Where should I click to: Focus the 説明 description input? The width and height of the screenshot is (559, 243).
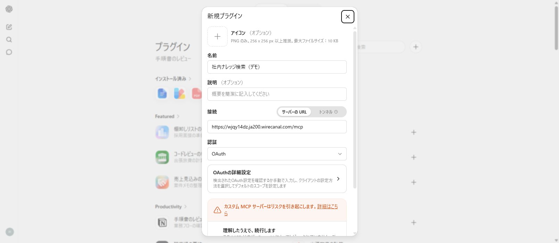click(277, 94)
